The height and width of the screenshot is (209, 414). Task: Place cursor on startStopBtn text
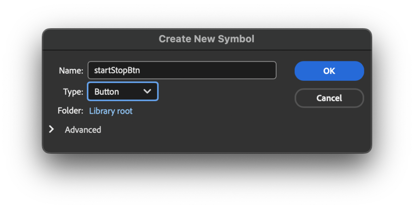pyautogui.click(x=117, y=70)
